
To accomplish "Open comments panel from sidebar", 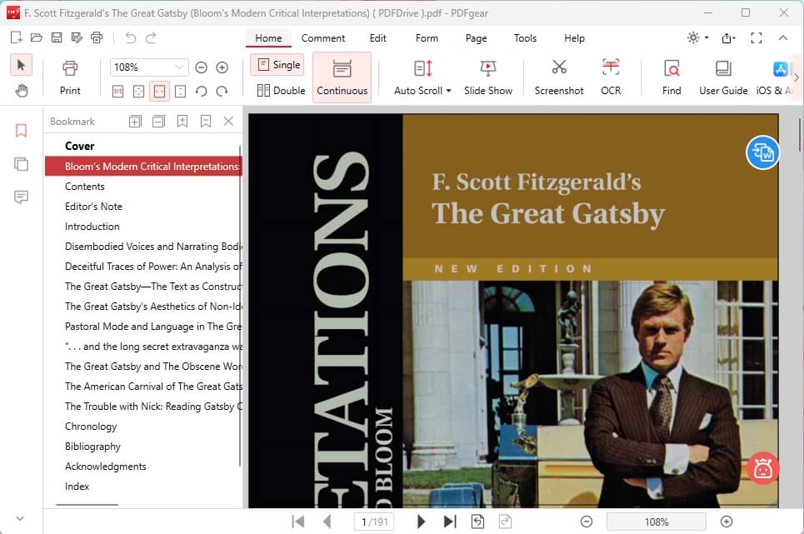I will pos(21,197).
